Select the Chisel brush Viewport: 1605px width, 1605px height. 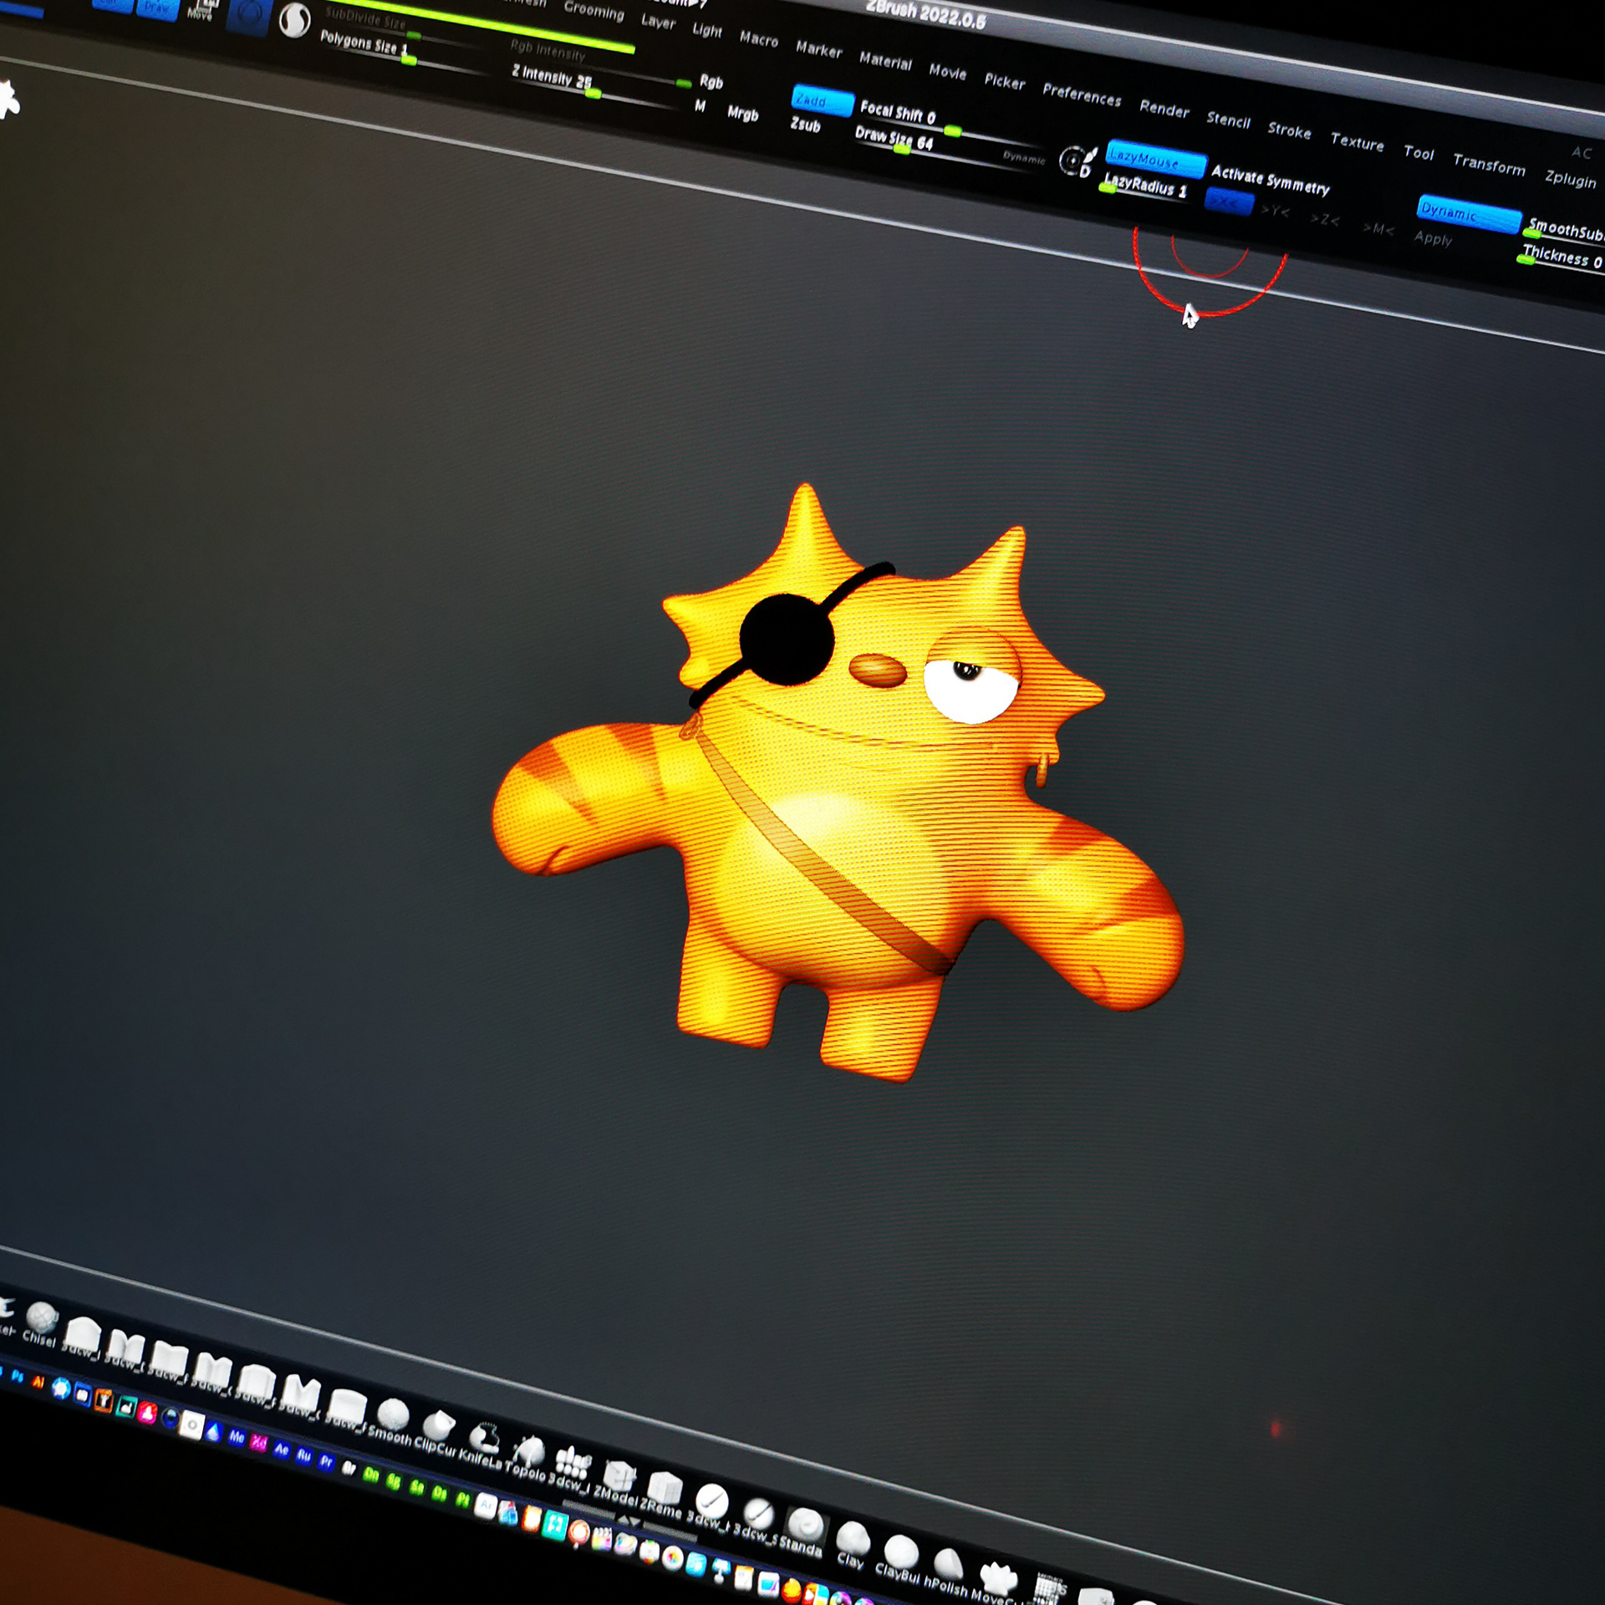pos(40,1319)
